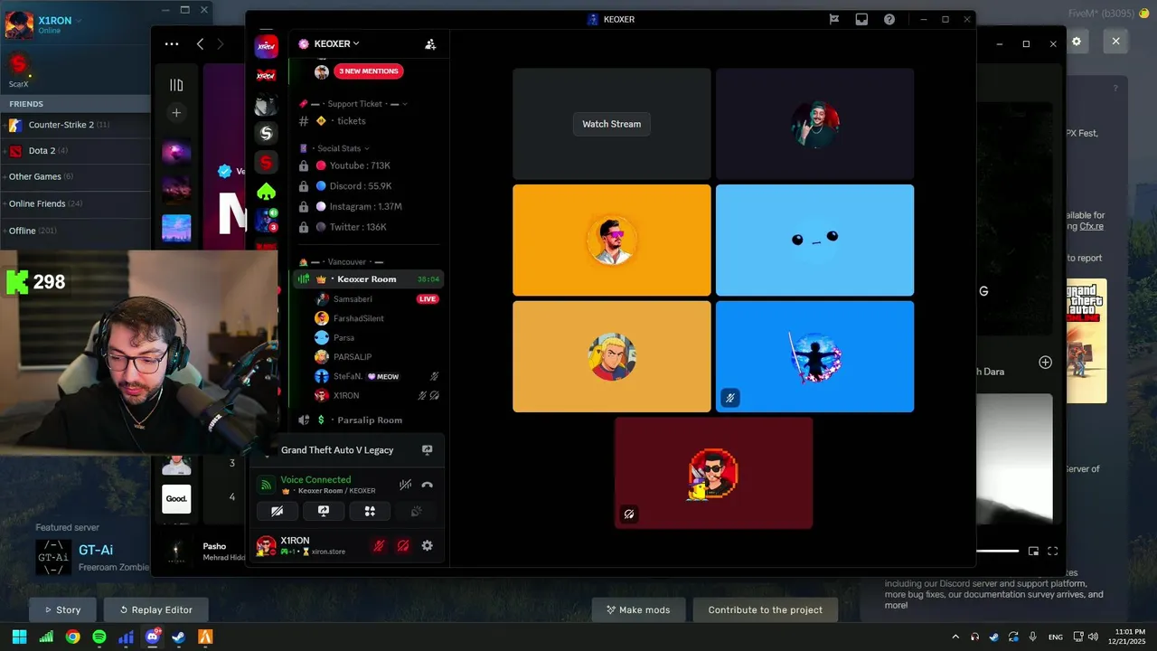Open X1RON status dropdown in Steam
Image resolution: width=1157 pixels, height=651 pixels.
tap(79, 20)
